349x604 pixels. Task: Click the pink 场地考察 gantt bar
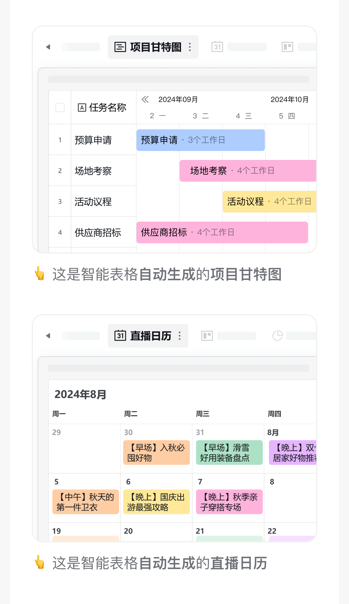248,171
